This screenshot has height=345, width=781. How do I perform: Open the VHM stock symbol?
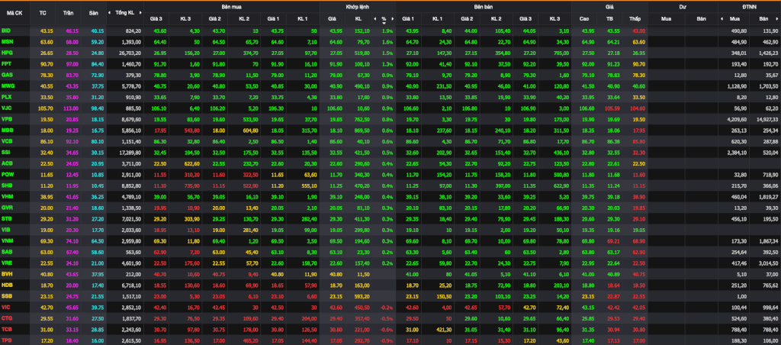coord(7,196)
